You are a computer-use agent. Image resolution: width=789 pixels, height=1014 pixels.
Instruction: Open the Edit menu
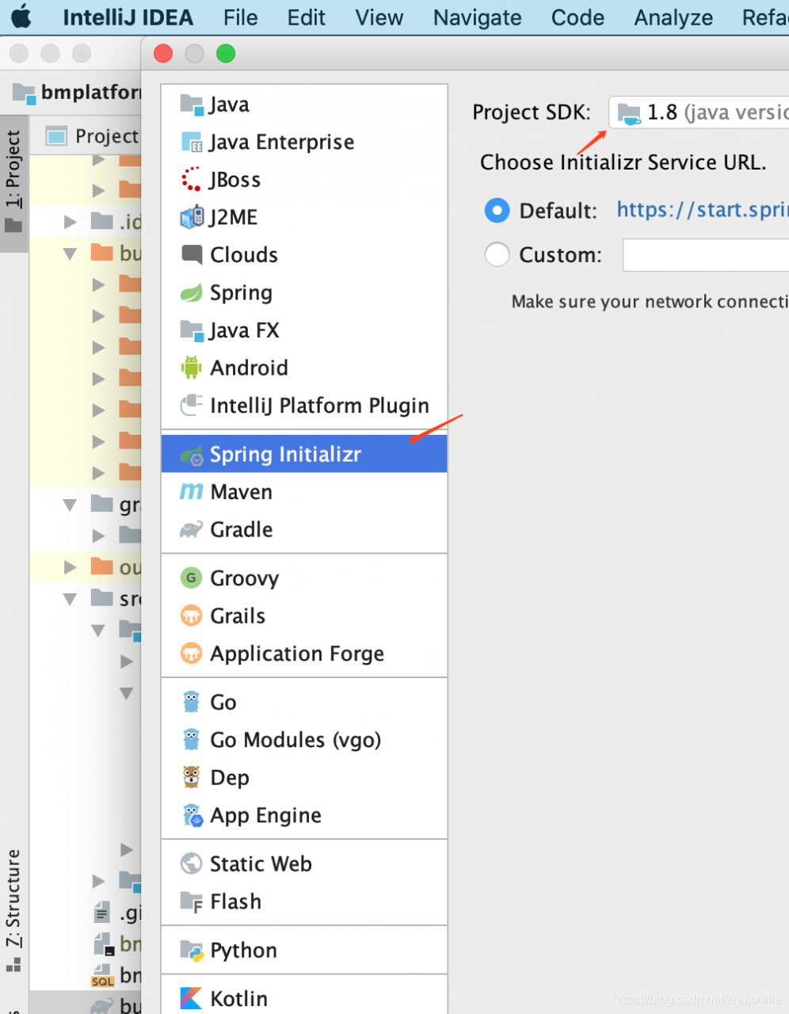pos(306,17)
